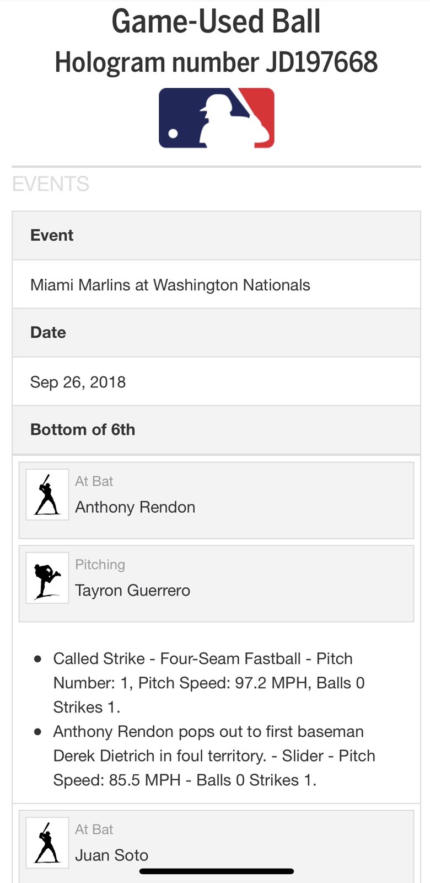Click the Date header row
The image size is (430, 883).
(x=216, y=333)
